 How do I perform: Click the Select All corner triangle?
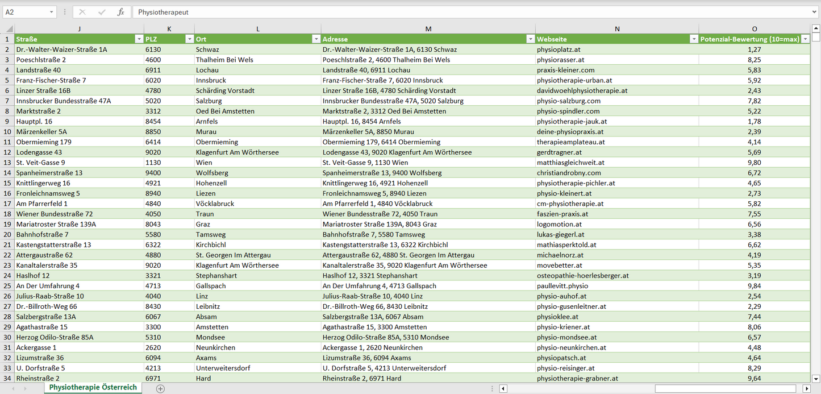(9, 29)
